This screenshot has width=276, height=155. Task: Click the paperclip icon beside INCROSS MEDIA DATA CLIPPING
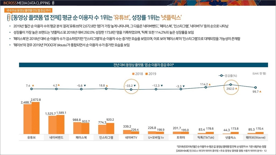click(x=53, y=3)
